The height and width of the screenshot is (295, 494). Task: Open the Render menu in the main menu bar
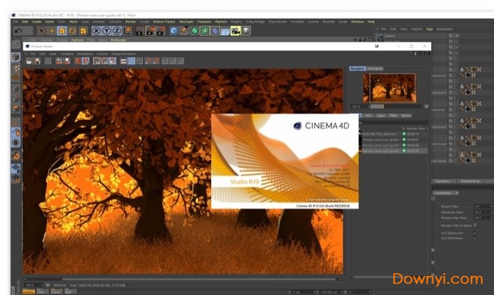[131, 21]
